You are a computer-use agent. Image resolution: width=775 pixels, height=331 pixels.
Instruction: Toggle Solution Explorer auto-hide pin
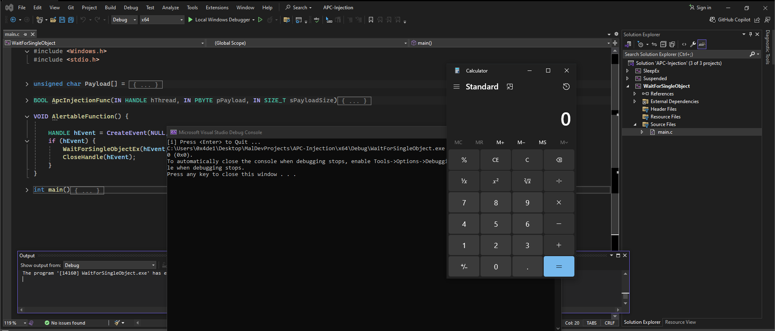(x=750, y=34)
